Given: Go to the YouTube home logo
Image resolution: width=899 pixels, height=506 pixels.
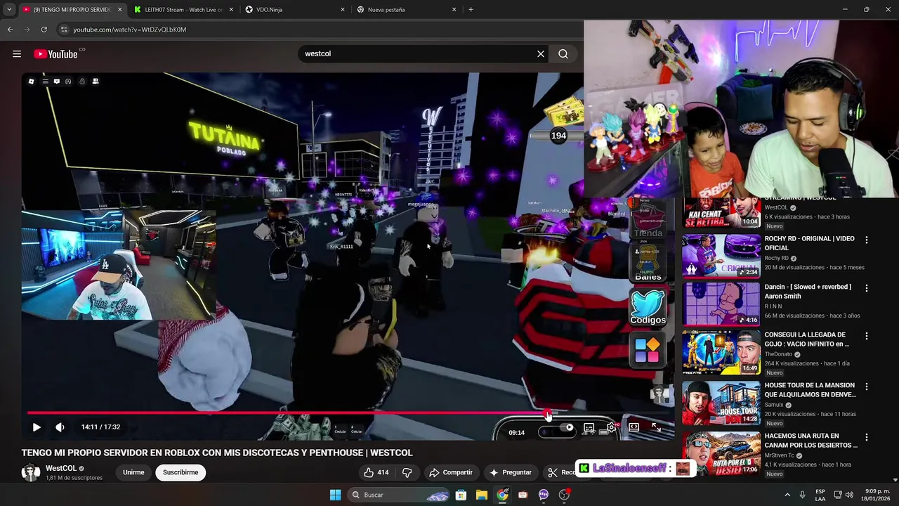Looking at the screenshot, I should coord(55,54).
